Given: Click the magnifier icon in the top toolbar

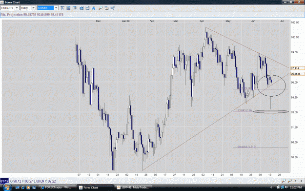Looking at the screenshot, I should click(101, 8).
